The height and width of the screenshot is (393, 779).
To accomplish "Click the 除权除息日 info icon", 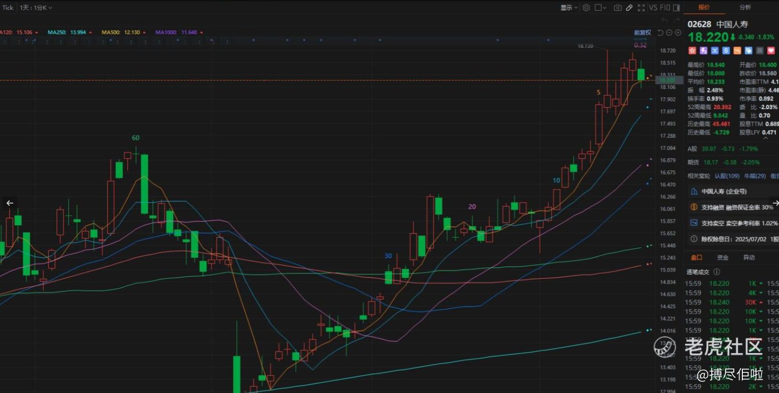I will point(693,239).
